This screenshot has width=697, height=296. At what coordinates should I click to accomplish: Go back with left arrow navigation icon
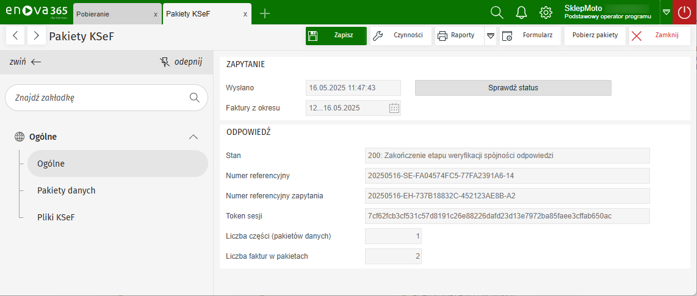[x=15, y=36]
